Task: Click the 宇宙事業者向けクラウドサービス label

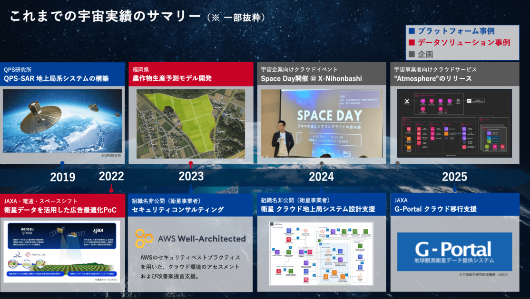Action: click(435, 69)
